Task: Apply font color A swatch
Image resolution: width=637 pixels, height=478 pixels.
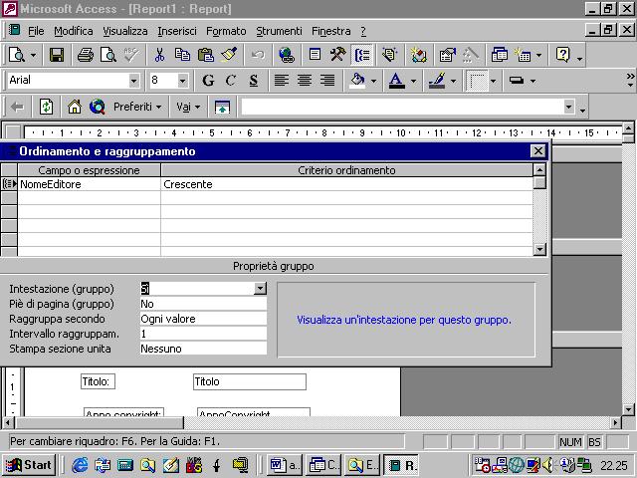Action: coord(396,81)
